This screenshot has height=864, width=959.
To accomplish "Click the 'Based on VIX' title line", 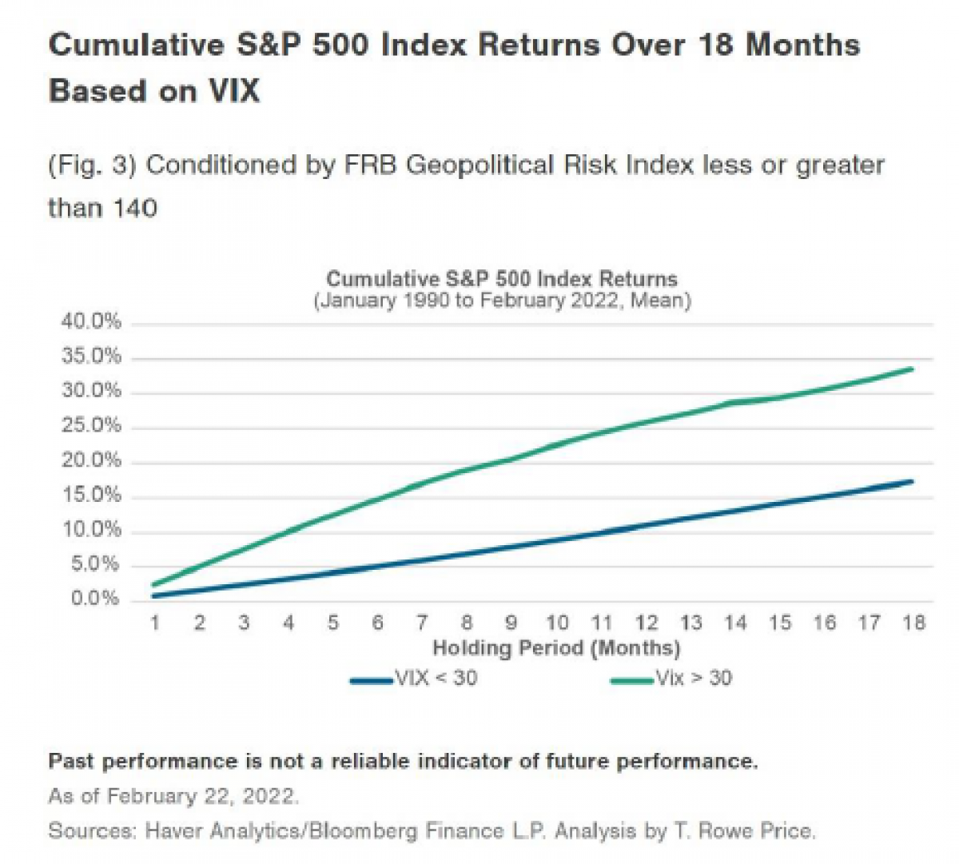I will tap(154, 90).
